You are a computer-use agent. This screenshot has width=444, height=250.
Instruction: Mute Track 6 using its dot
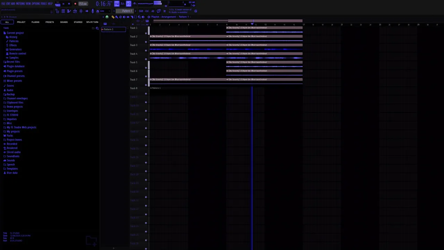pyautogui.click(x=146, y=76)
